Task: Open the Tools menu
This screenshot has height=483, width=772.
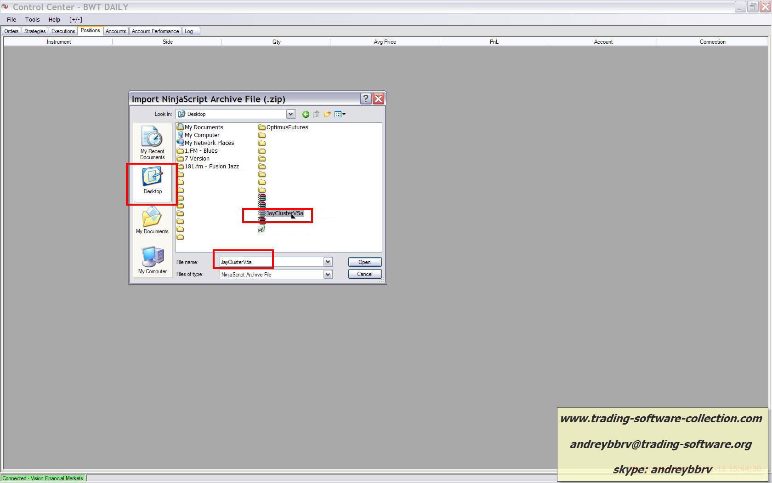Action: tap(32, 20)
